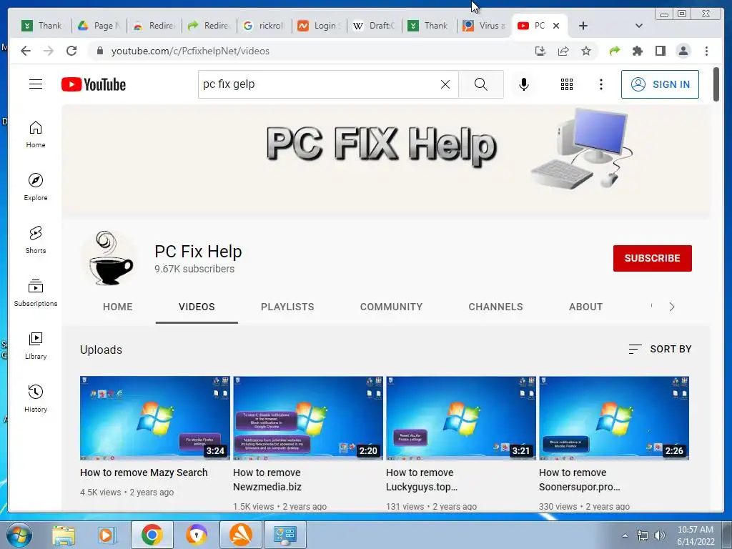This screenshot has height=549, width=732.
Task: Click the browser address bar URL
Action: [190, 51]
